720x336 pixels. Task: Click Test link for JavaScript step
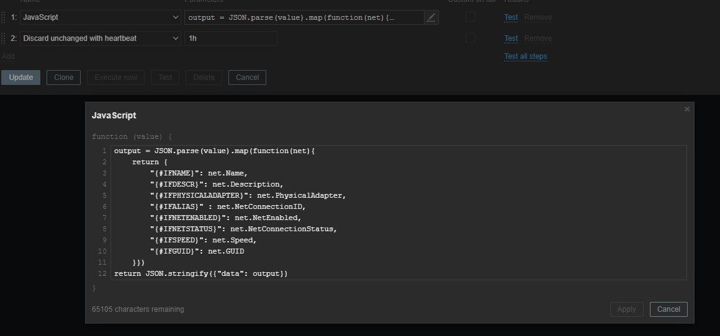pos(511,17)
